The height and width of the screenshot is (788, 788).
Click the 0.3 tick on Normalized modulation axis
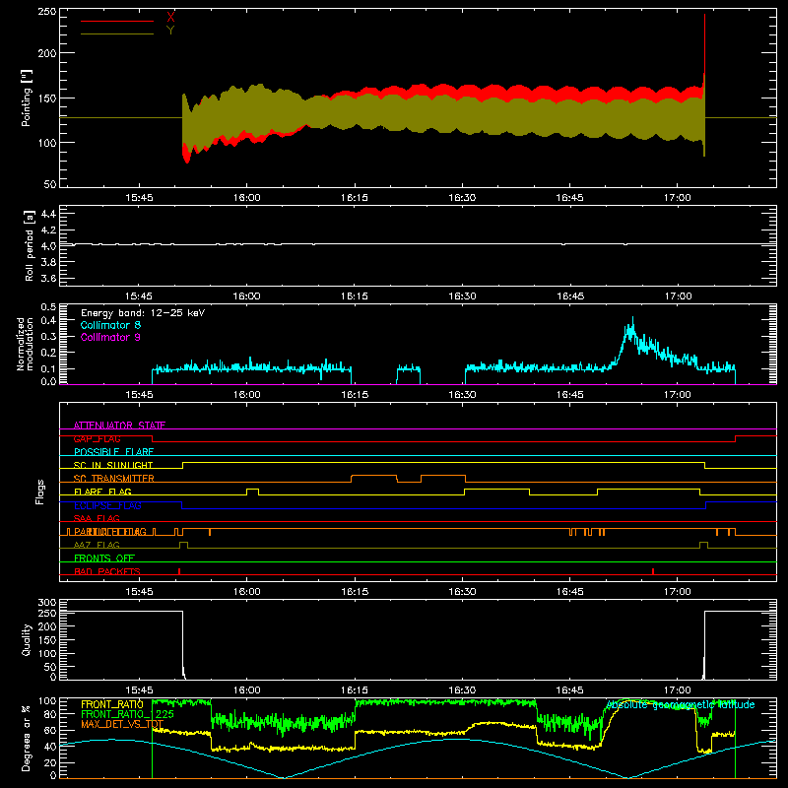48,337
